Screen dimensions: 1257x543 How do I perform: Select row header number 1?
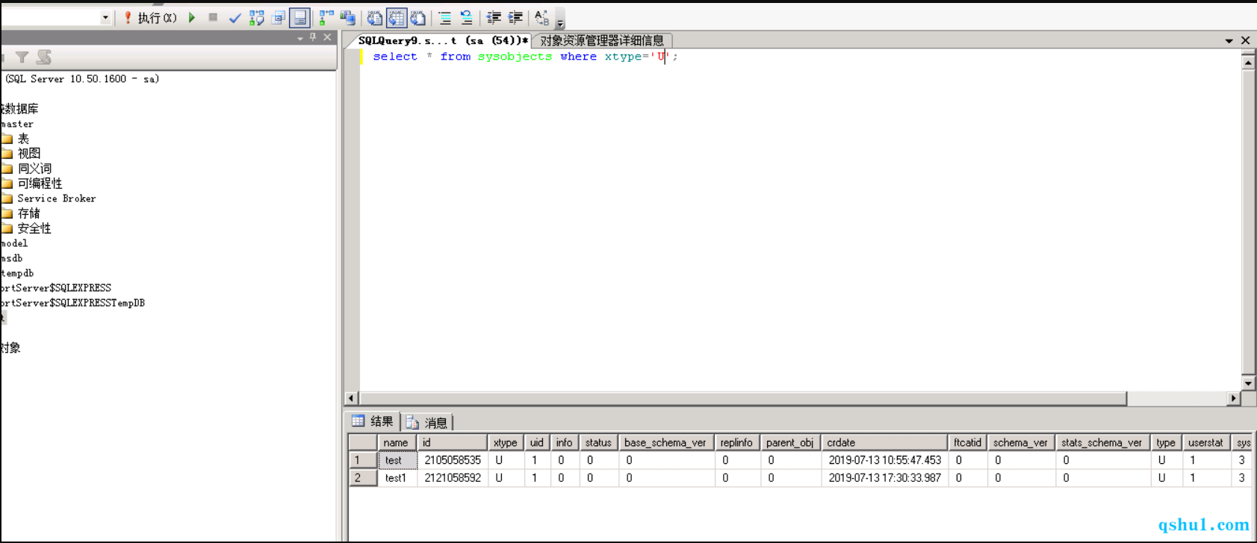(x=362, y=460)
